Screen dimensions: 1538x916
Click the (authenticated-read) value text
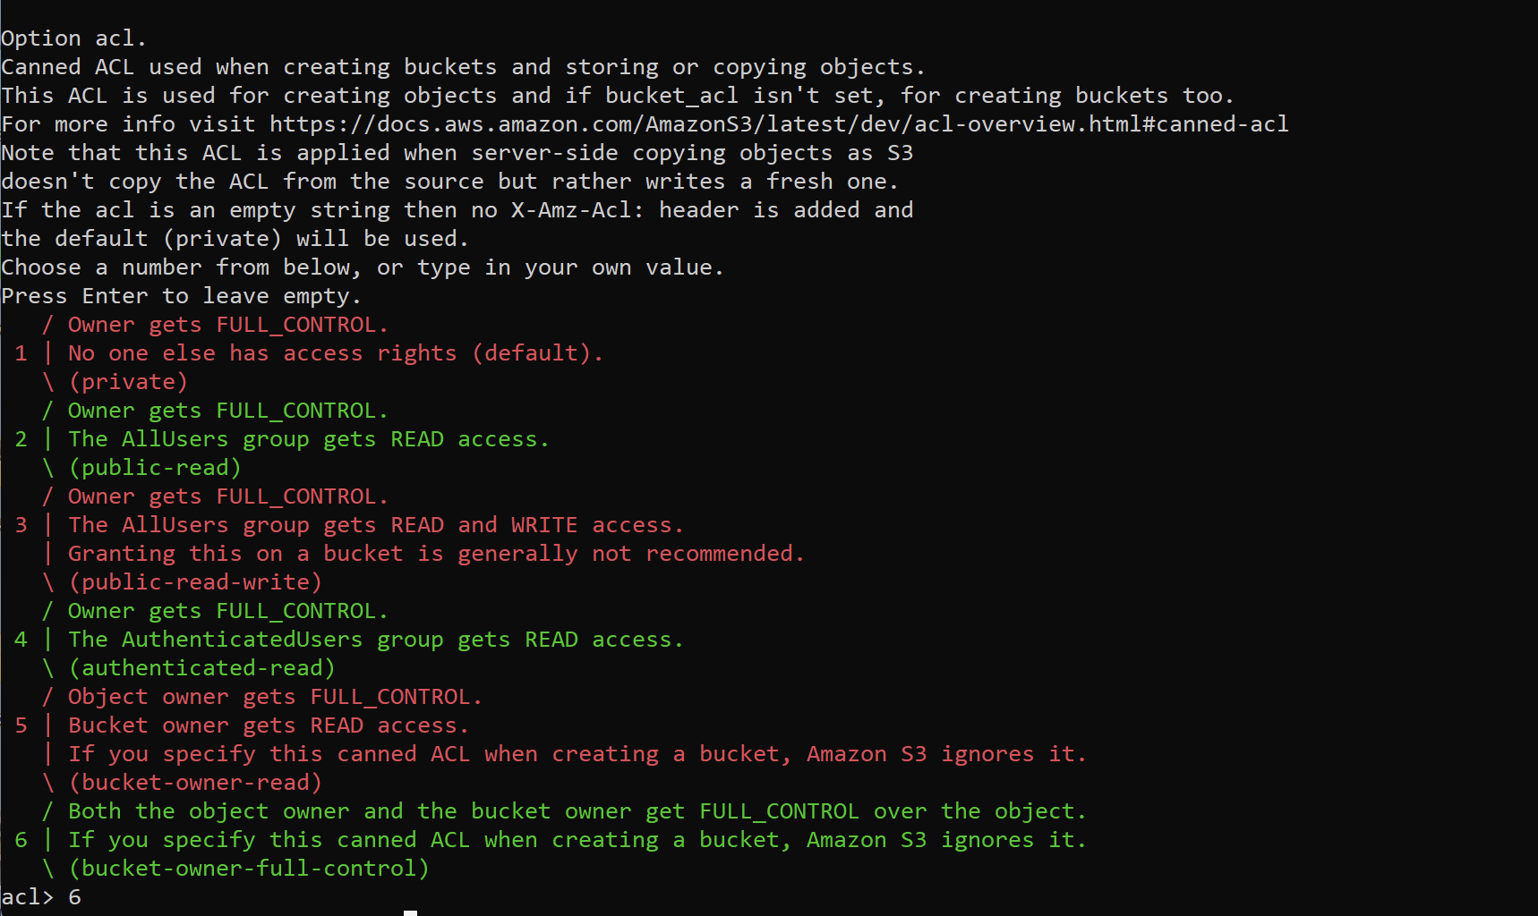[201, 668]
